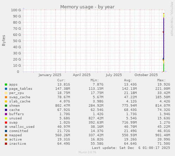This screenshot has height=156, width=175.
Task: Click the inactive current value 64.49G
Action: (63, 144)
